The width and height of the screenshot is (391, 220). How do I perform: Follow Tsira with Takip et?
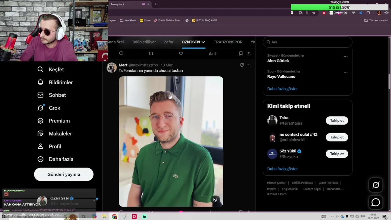(x=337, y=120)
